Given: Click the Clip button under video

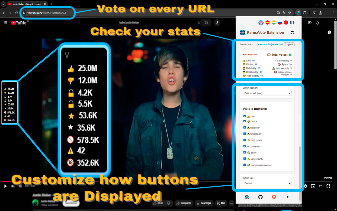Looking at the screenshot, I should pos(221,203).
